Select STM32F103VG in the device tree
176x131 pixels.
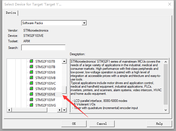click(46, 105)
